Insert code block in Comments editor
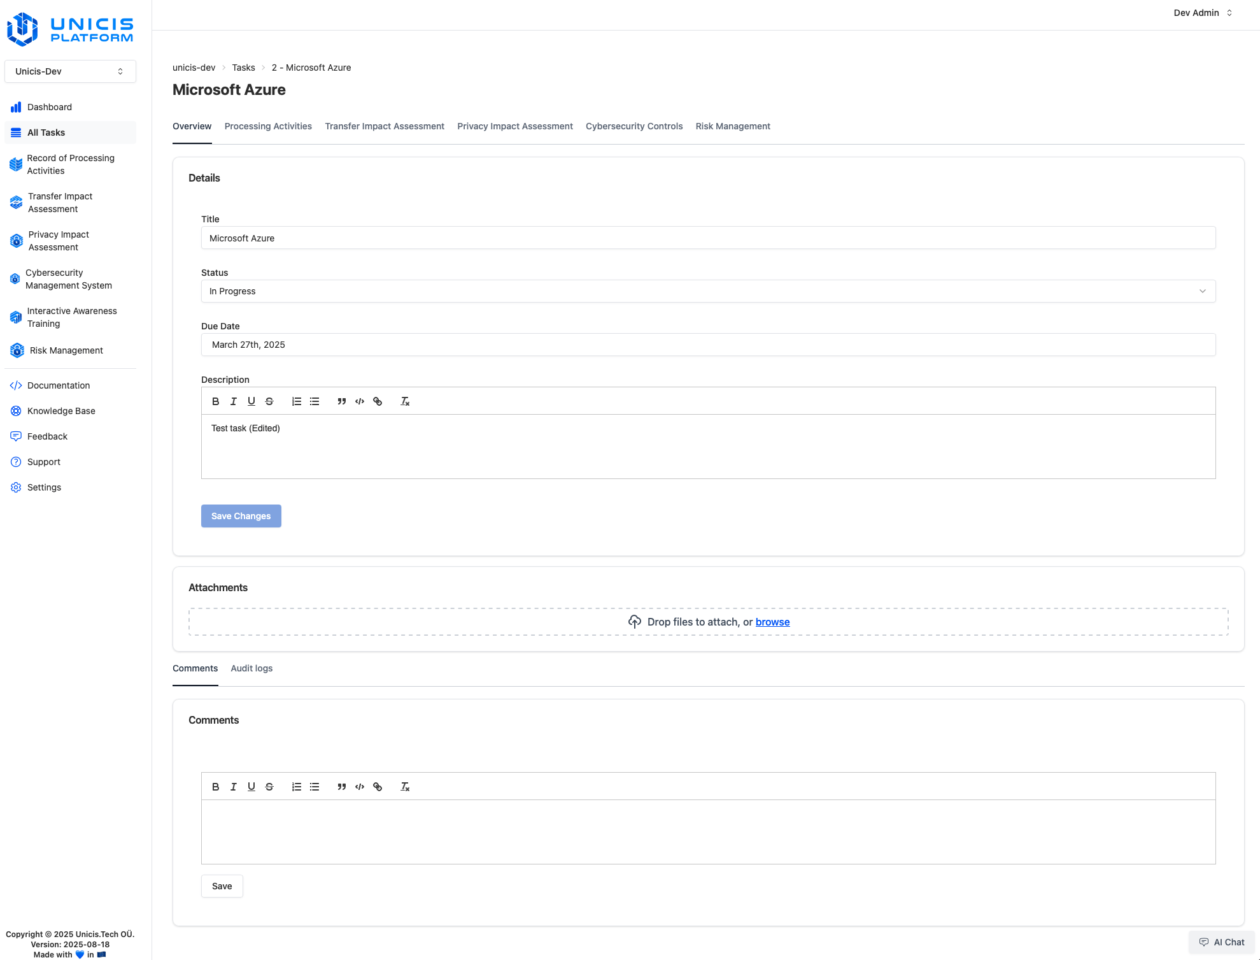 [360, 787]
